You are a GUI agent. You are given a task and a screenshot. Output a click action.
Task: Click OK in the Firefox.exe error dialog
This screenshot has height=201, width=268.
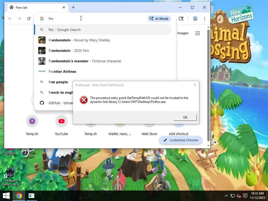click(185, 118)
